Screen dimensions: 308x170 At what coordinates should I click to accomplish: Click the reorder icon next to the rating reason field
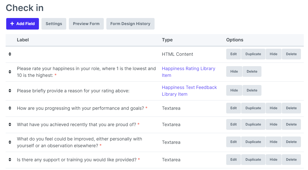10,90
